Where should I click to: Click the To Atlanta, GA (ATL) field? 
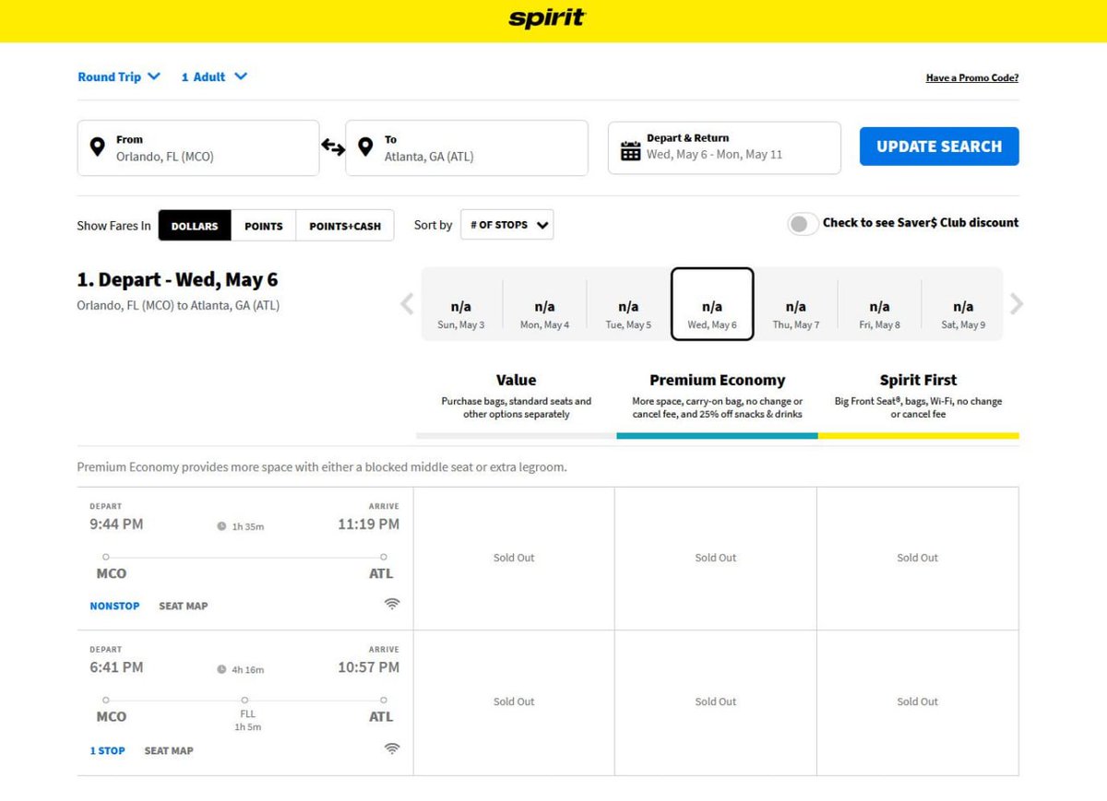coord(467,147)
